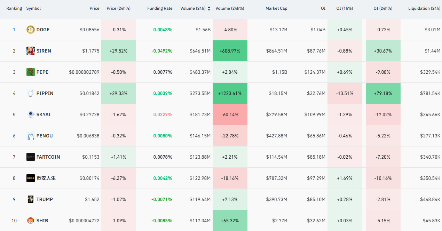Open the PIPPIN symbol link
Viewport: 442px width, 231px height.
[45, 93]
